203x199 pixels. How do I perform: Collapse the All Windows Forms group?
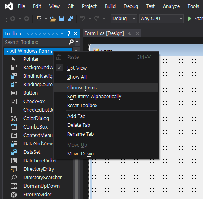pos(7,51)
